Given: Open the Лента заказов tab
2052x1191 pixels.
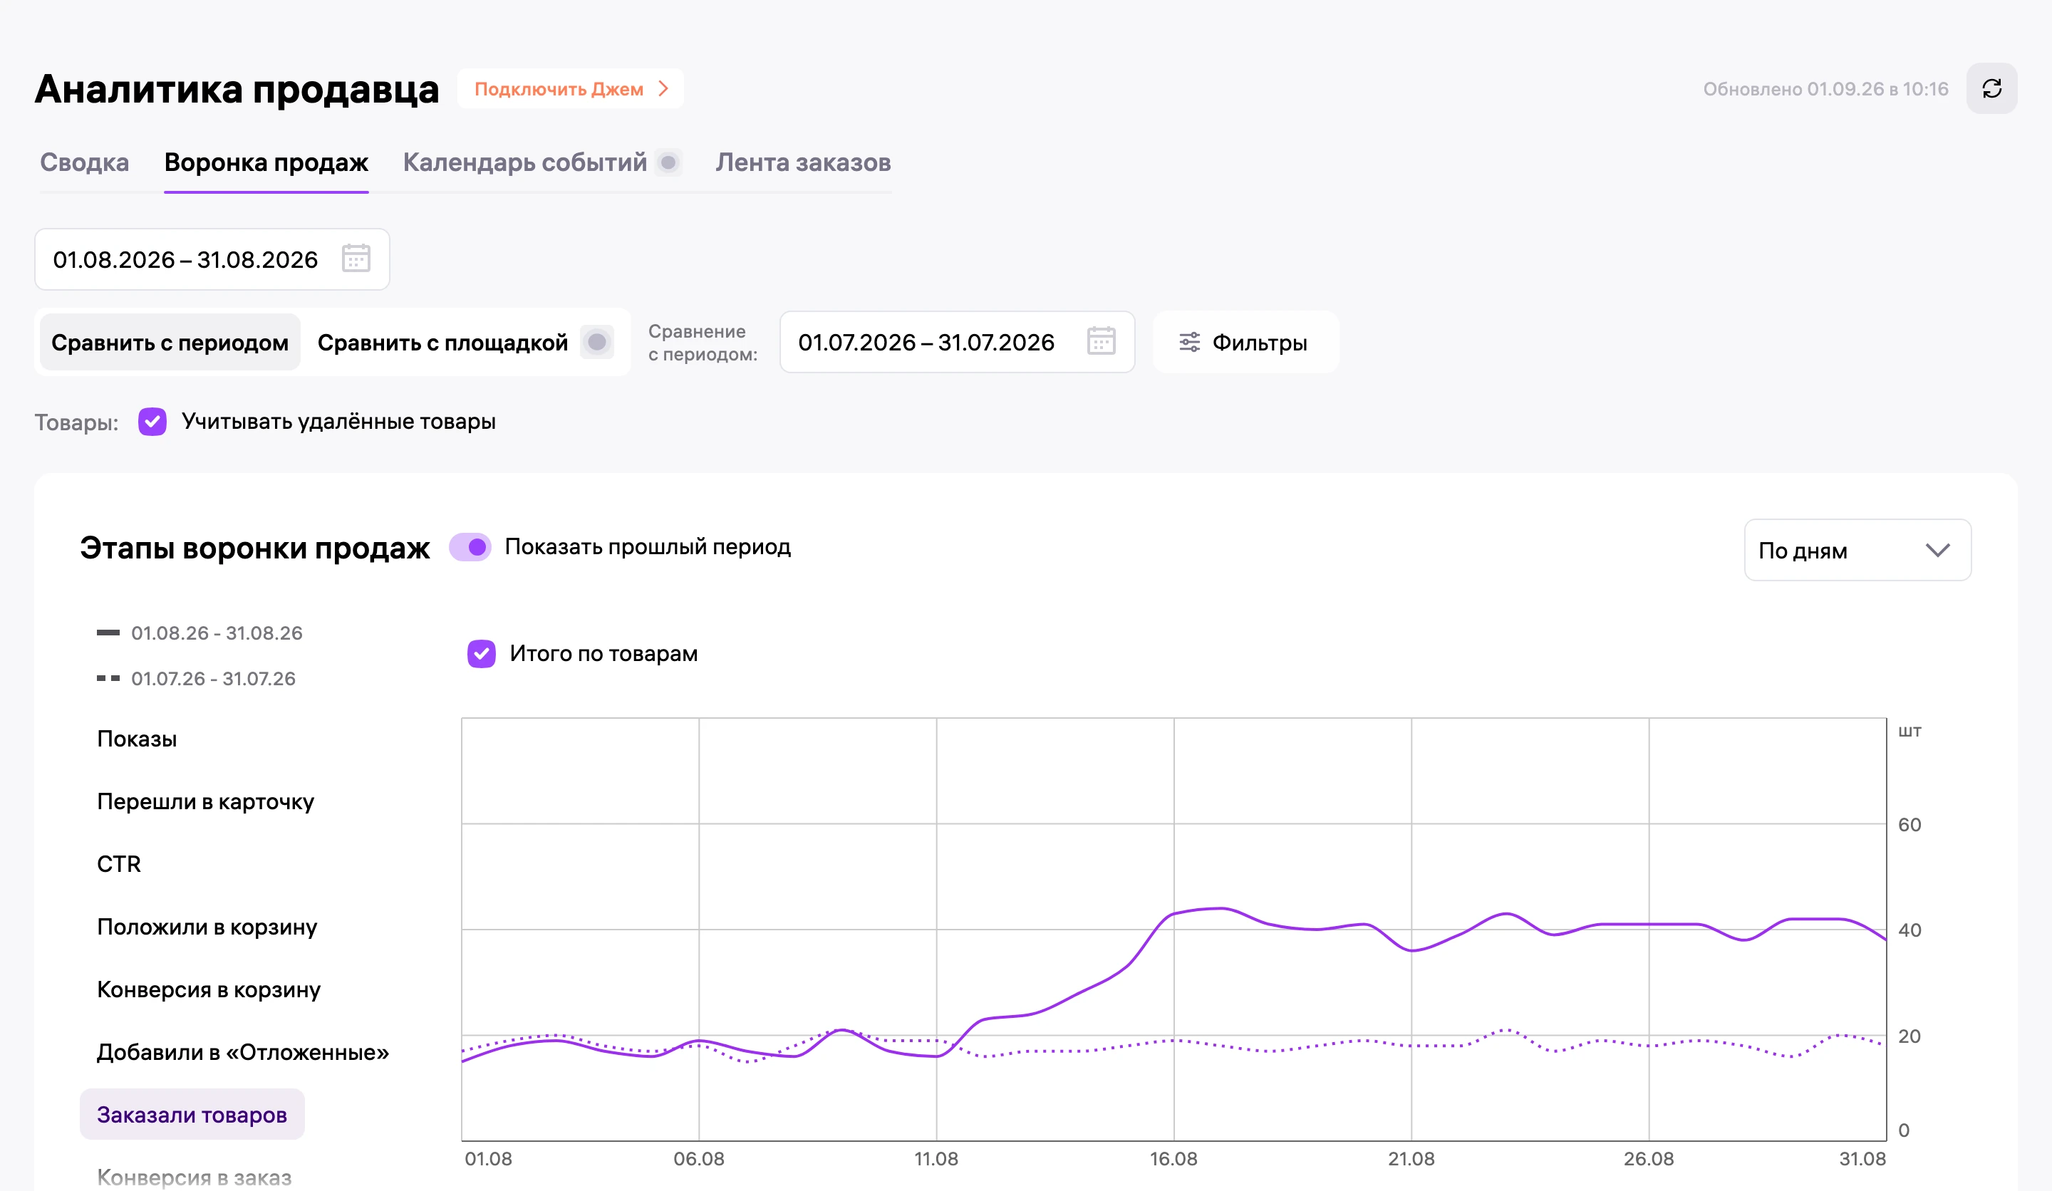Looking at the screenshot, I should pyautogui.click(x=803, y=163).
